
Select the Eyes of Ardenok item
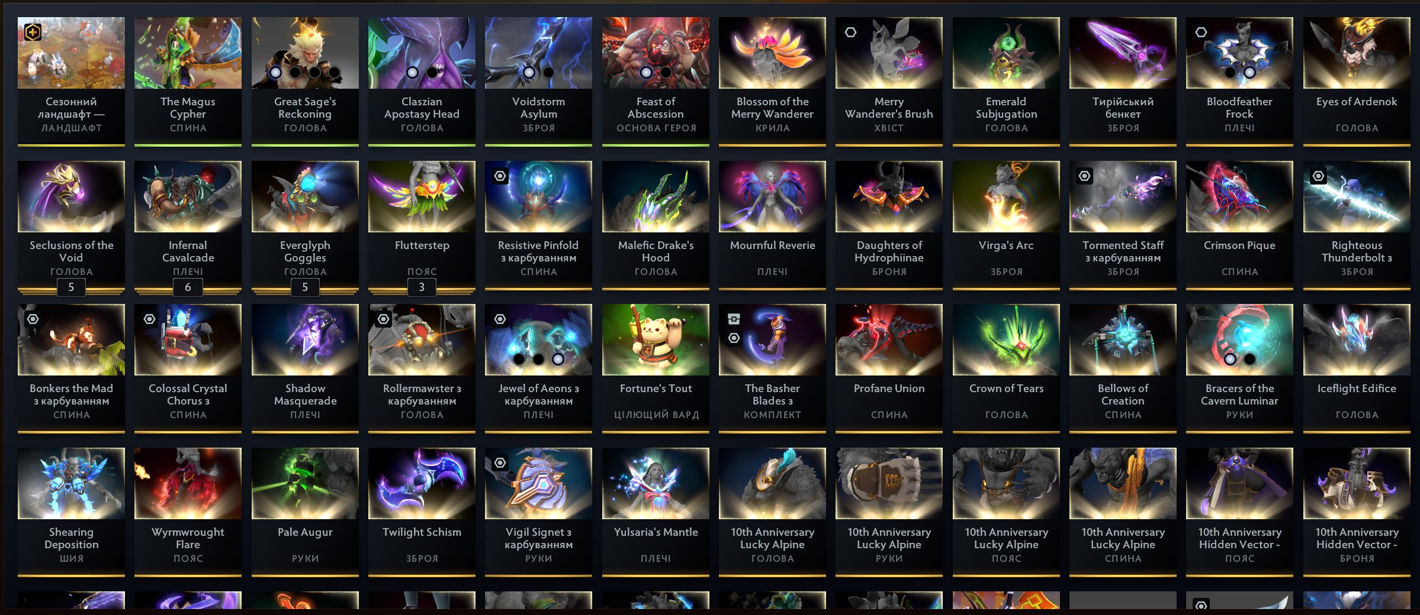(1357, 81)
